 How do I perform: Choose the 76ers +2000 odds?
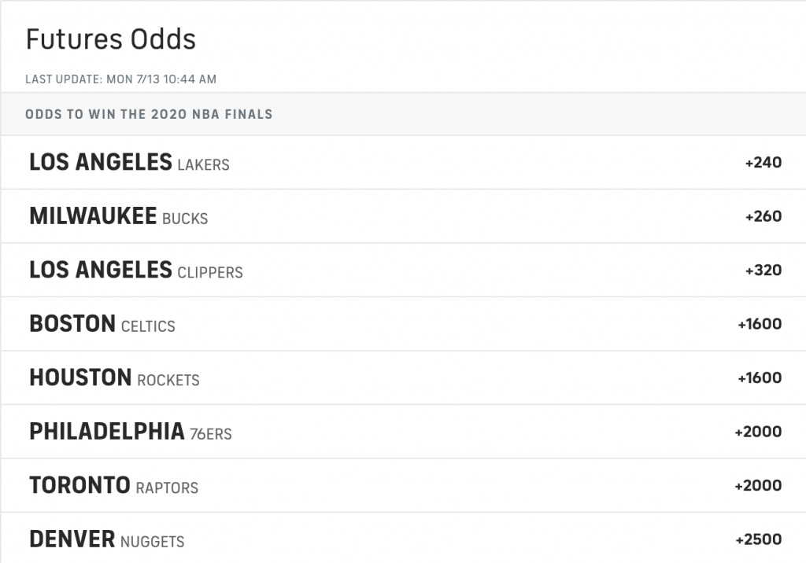click(x=758, y=432)
